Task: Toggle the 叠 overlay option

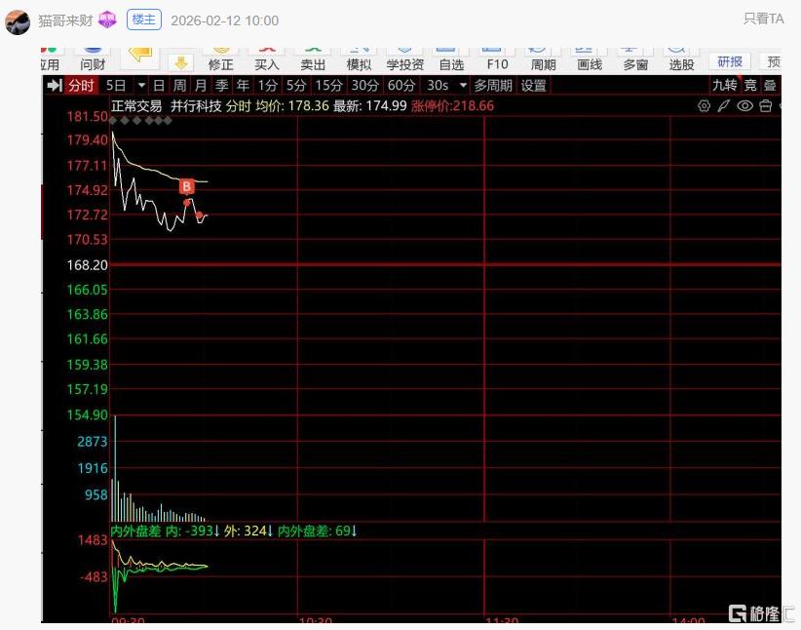Action: (770, 85)
